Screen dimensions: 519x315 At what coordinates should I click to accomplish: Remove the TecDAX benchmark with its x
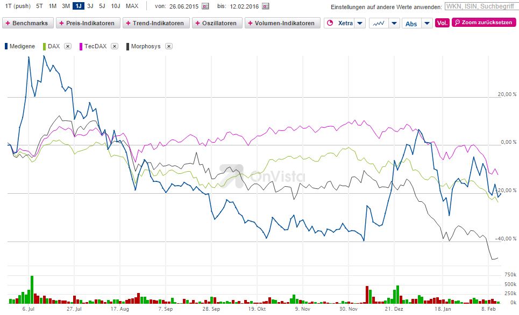[x=115, y=46]
